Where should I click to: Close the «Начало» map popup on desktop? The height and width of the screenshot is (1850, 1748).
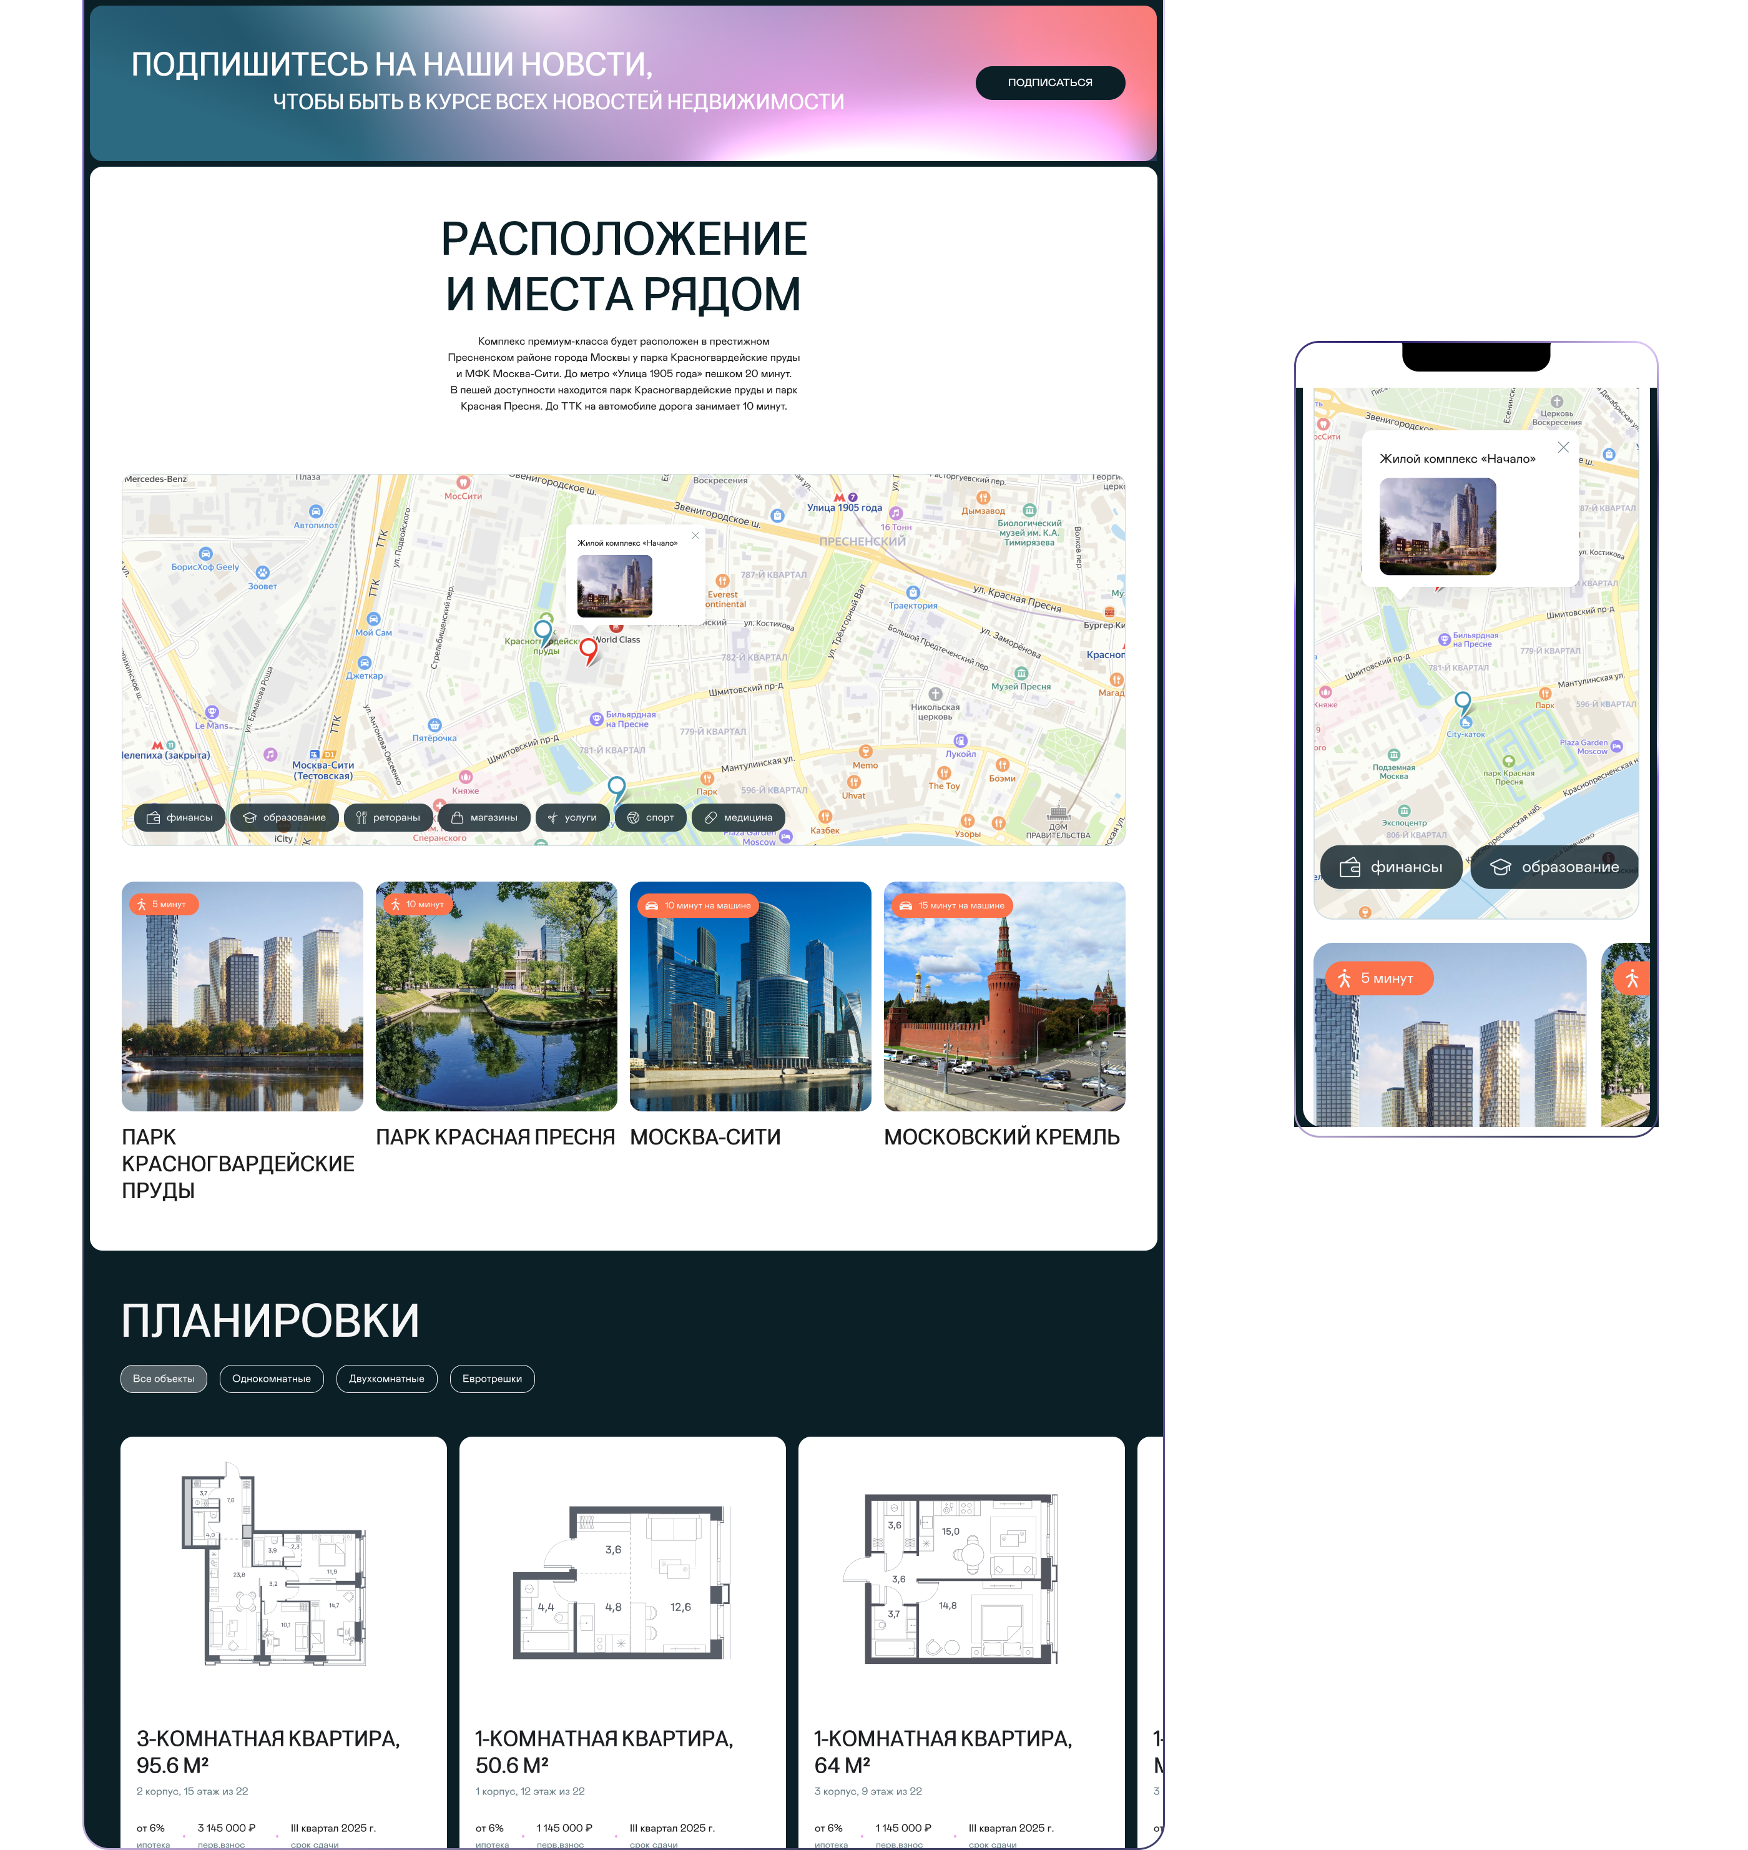(695, 536)
